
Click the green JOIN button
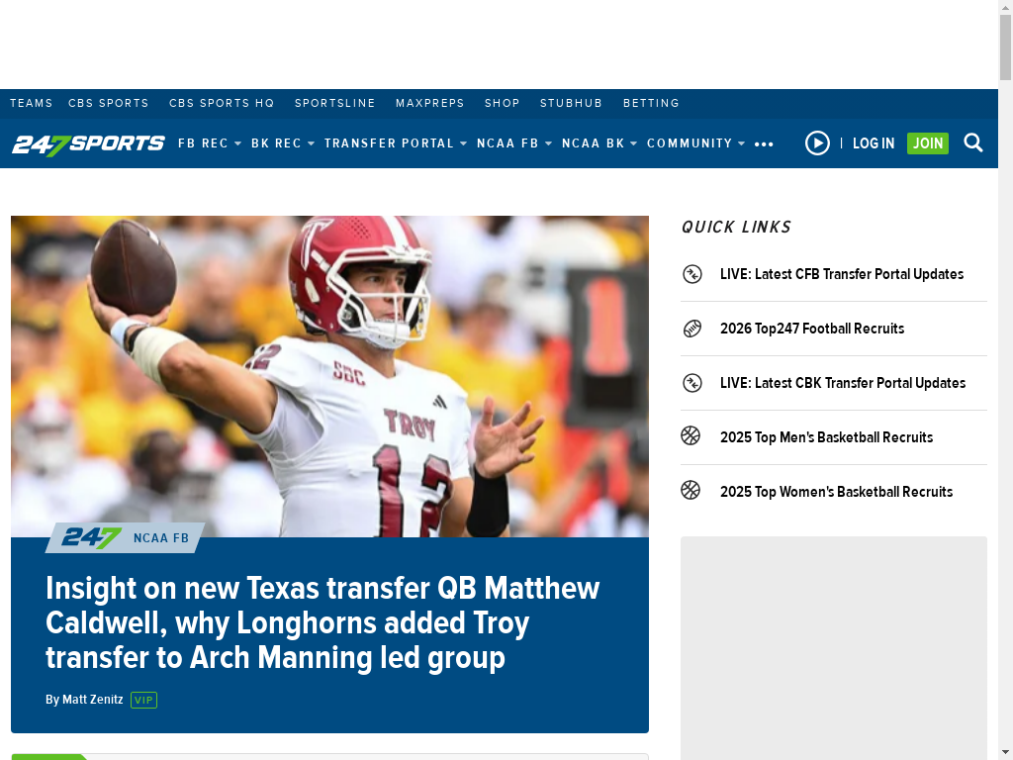click(x=928, y=142)
